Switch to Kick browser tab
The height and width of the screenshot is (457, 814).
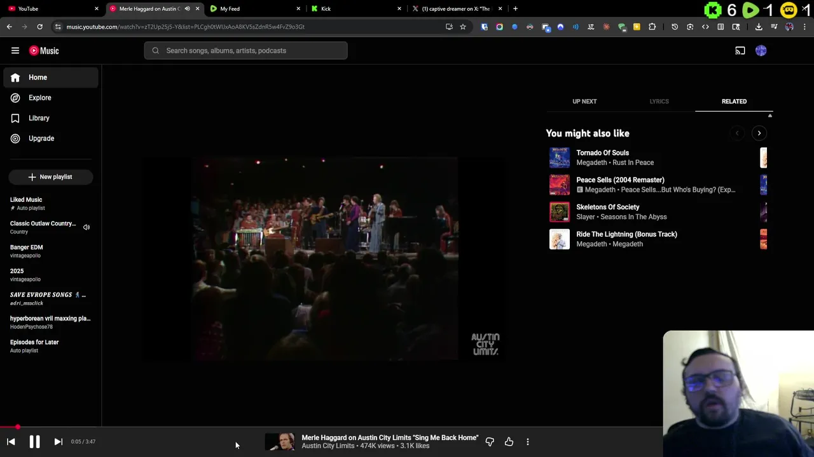coord(356,9)
